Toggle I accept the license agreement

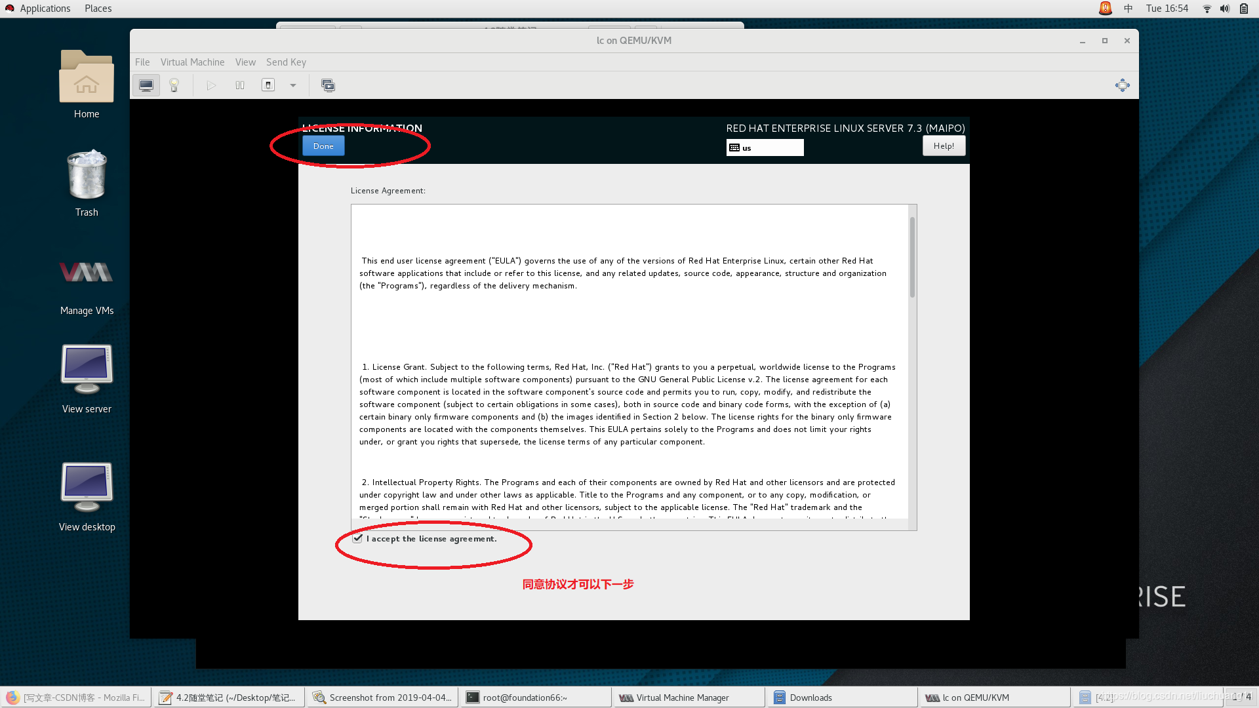click(x=358, y=539)
